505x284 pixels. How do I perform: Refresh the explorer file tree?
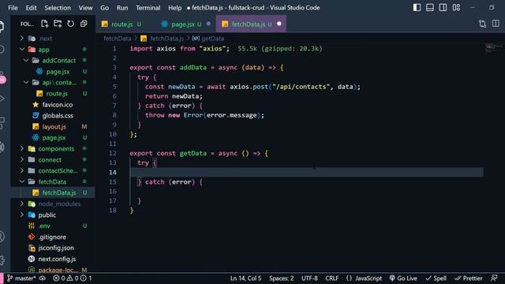pos(70,24)
